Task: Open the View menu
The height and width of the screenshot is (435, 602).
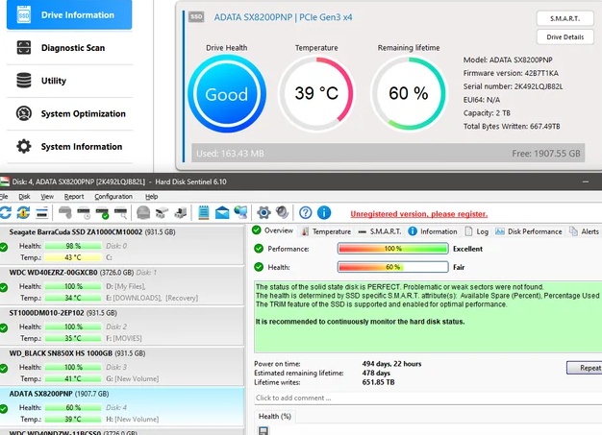Action: [x=47, y=197]
